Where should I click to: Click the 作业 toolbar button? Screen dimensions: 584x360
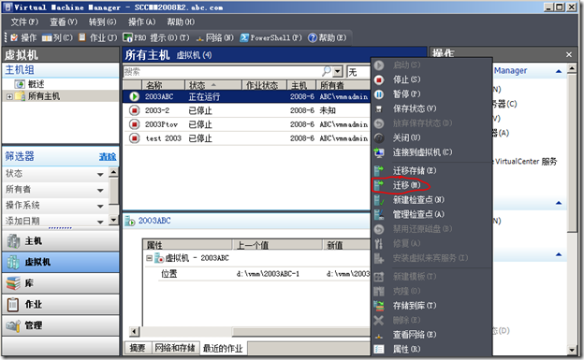point(98,37)
